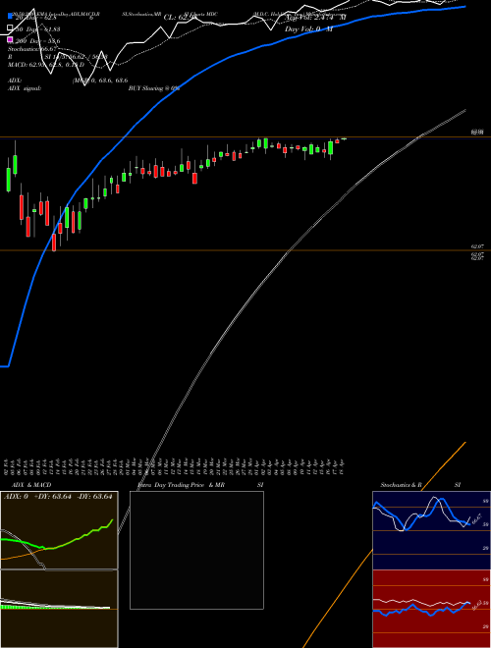491x648 pixels.
Task: Click the 'Day Vol: 0 M' readout
Action: point(308,29)
